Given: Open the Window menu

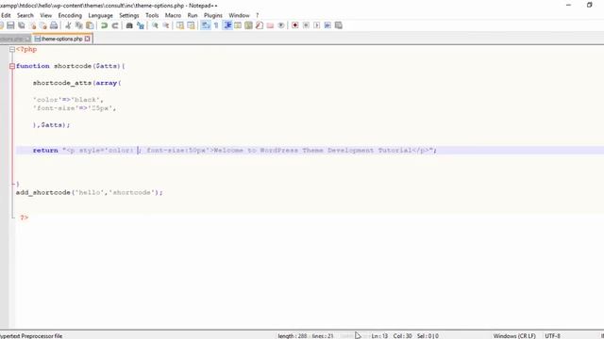Looking at the screenshot, I should (x=239, y=15).
